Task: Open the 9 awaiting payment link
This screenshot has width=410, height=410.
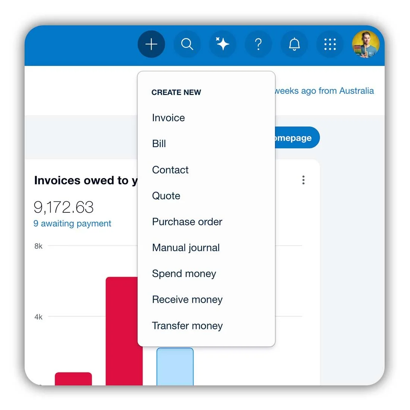Action: (x=72, y=224)
